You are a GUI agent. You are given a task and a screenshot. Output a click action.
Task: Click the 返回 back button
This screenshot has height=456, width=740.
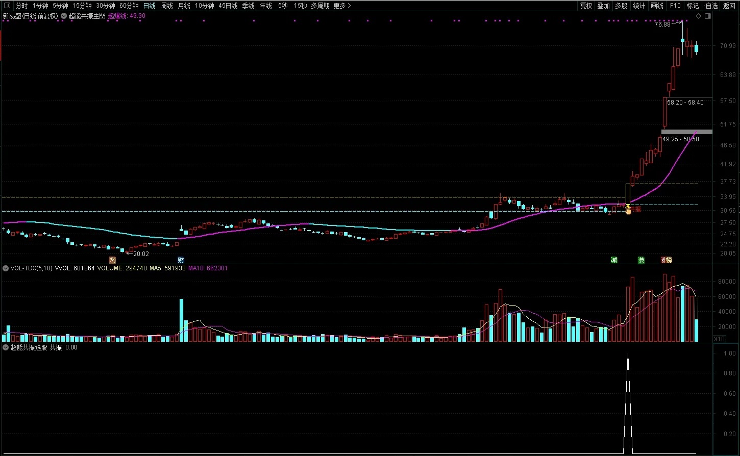point(729,6)
